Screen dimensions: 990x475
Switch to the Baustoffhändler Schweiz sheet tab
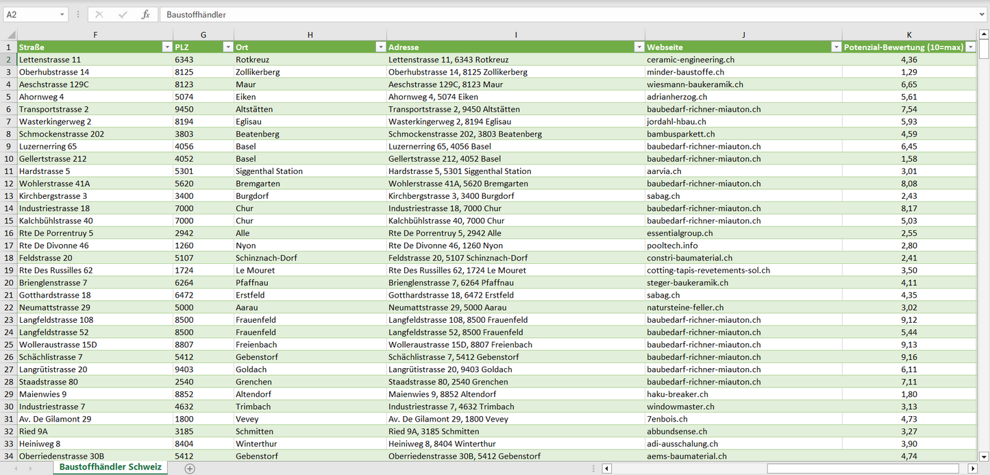[110, 467]
